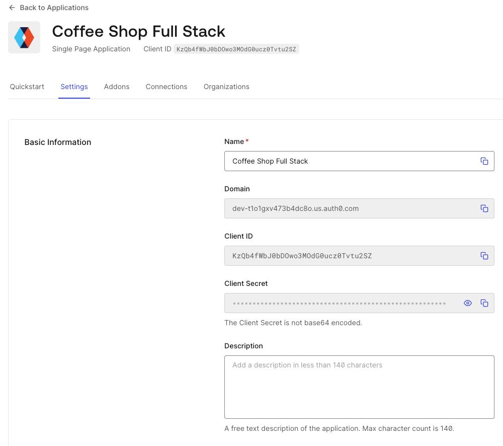This screenshot has height=446, width=503.
Task: Click the Basic Information heading
Action: click(58, 142)
